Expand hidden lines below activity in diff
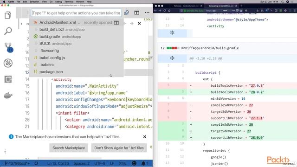This screenshot has width=297, height=167. 172,33
